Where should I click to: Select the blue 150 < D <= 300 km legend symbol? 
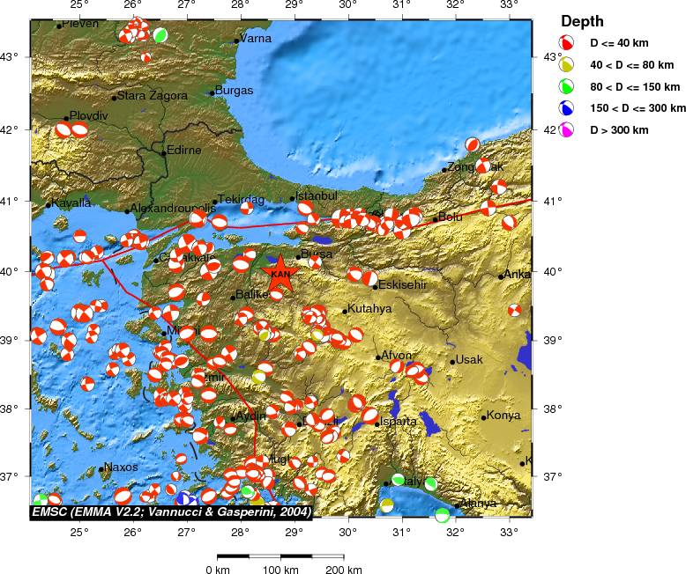pyautogui.click(x=568, y=107)
